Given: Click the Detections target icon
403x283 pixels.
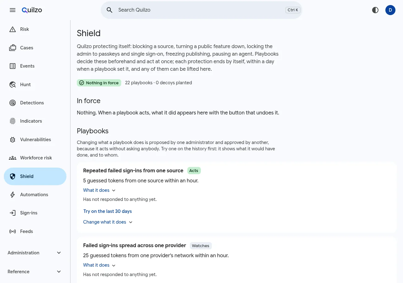Looking at the screenshot, I should (x=13, y=103).
